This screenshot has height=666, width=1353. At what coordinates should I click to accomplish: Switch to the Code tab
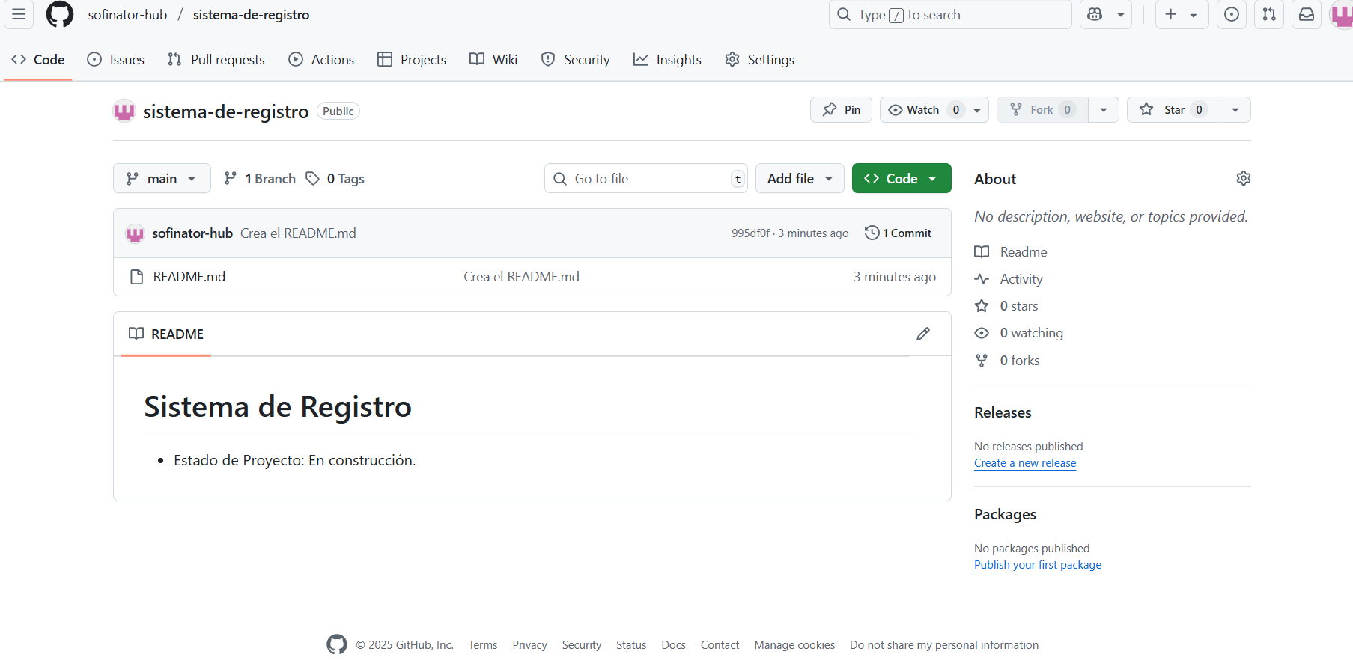tap(38, 59)
